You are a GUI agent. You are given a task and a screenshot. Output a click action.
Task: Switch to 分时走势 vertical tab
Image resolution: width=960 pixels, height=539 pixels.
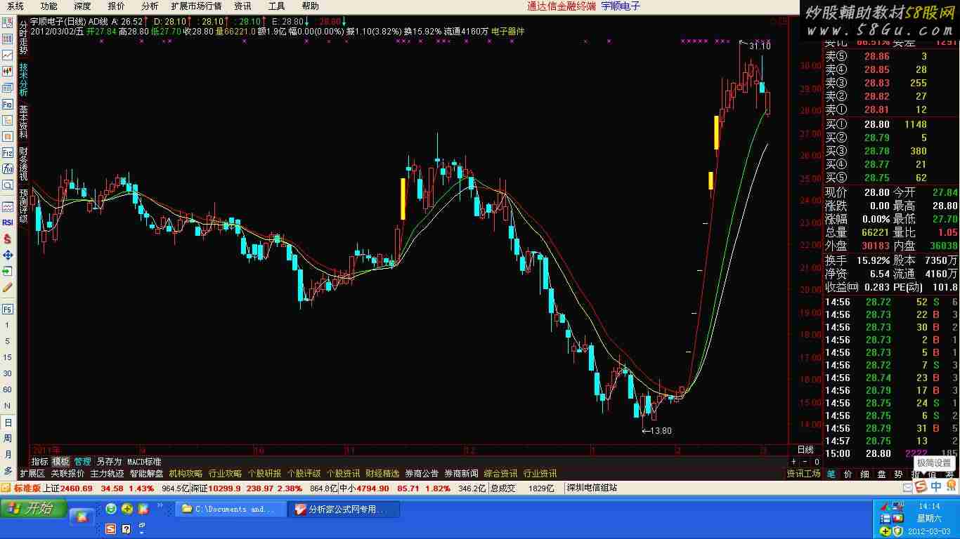click(x=23, y=37)
